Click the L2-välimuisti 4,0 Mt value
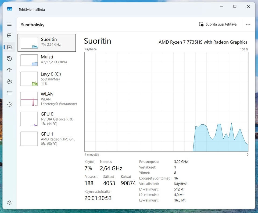This screenshot has height=213, width=258. pyautogui.click(x=179, y=195)
